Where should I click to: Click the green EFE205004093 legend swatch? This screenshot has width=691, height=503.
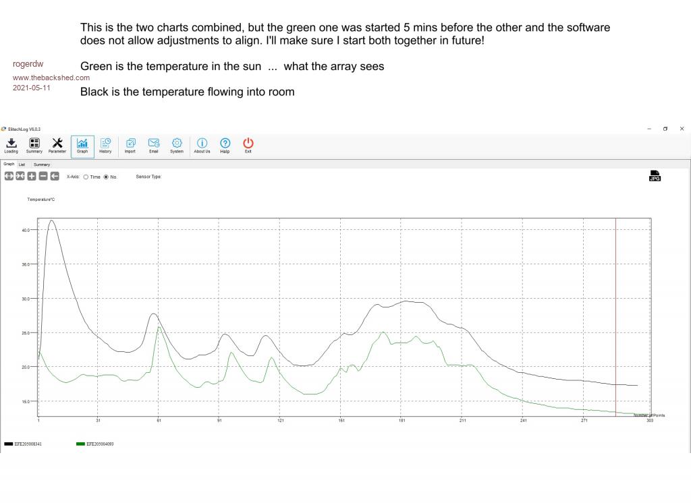coord(80,444)
